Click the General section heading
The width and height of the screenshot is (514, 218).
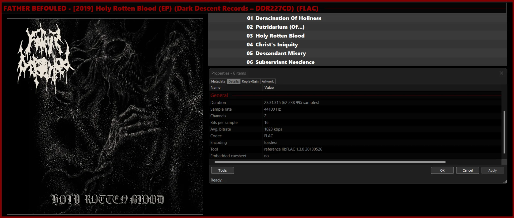pos(219,95)
